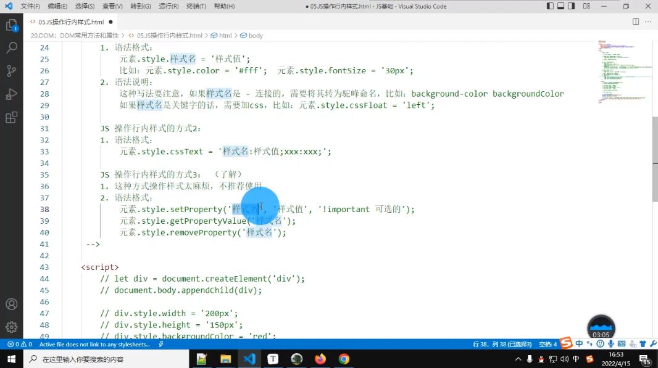Open the Accounts menu in activity bar

[x=12, y=304]
